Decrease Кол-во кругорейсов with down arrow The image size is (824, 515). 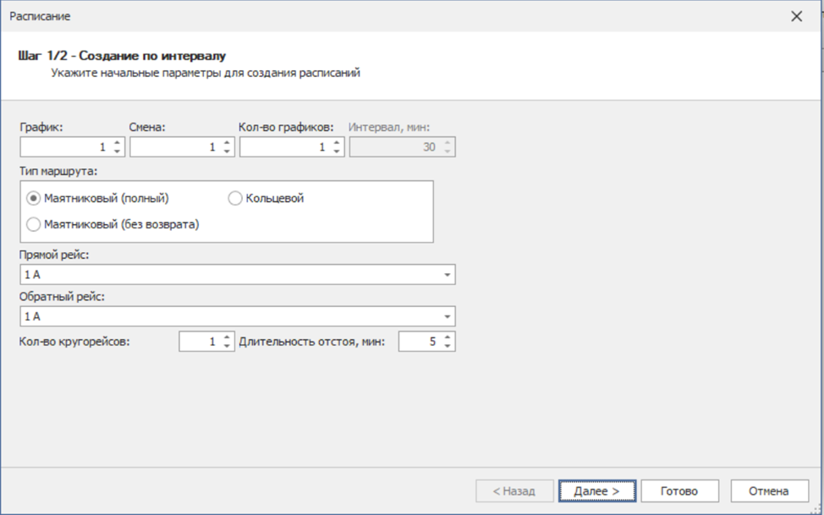[x=227, y=346]
